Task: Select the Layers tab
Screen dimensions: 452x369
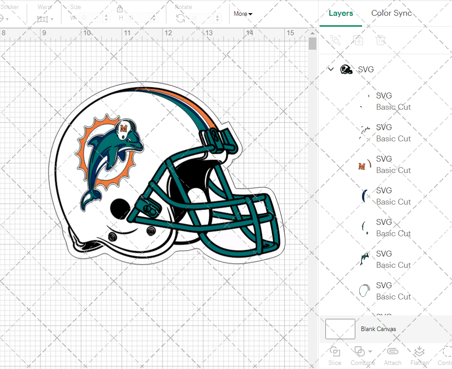Action: (341, 13)
